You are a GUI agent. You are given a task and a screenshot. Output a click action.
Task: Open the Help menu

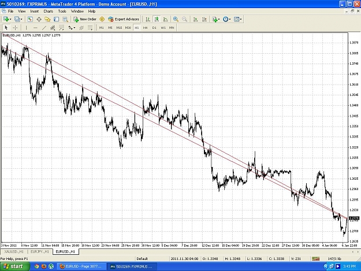click(92, 12)
